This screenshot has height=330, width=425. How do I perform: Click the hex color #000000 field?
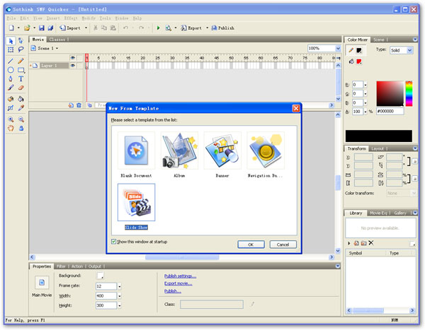[x=390, y=111]
